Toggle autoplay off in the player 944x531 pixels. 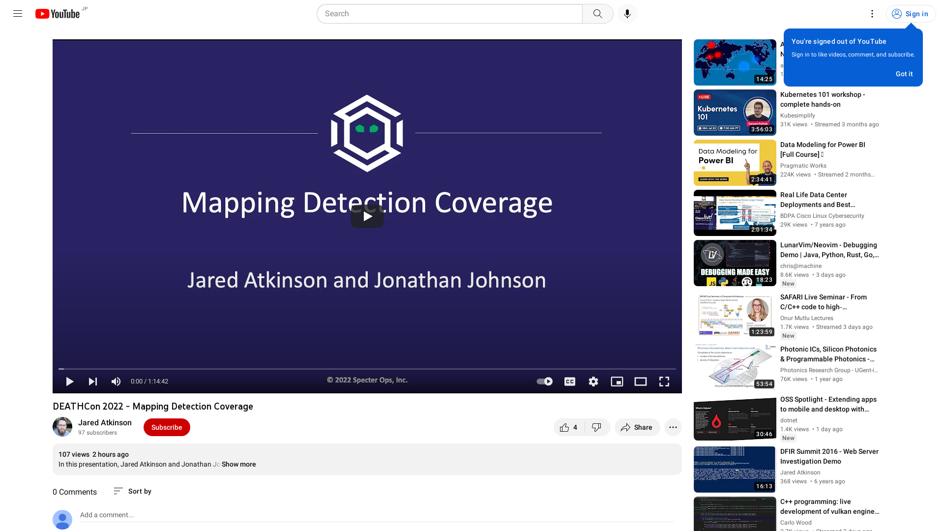click(544, 381)
